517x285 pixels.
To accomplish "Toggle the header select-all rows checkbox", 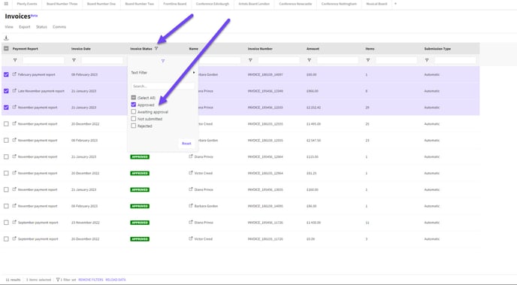I will coord(6,48).
